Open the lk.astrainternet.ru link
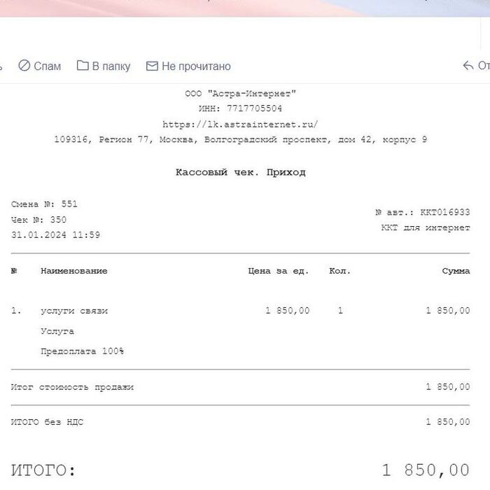Image resolution: width=490 pixels, height=490 pixels. click(240, 125)
